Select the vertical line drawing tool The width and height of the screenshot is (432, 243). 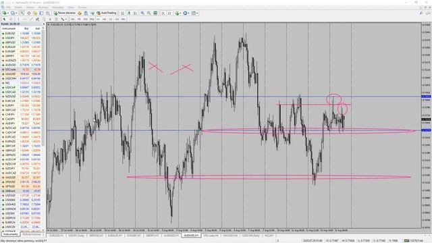pyautogui.click(x=18, y=19)
